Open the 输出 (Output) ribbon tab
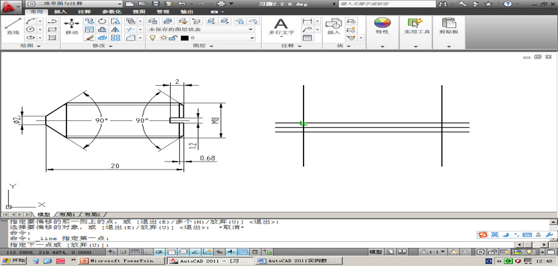Image resolution: width=558 pixels, height=266 pixels. click(x=187, y=11)
